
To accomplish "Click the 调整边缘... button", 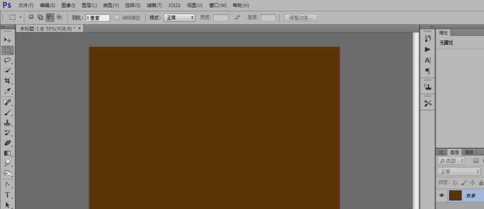I will pyautogui.click(x=301, y=17).
